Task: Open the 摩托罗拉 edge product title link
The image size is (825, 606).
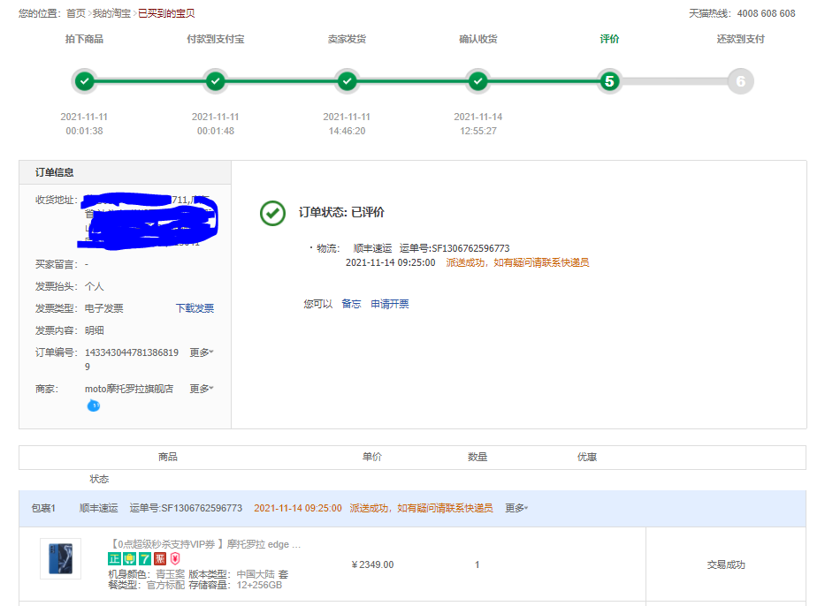Action: [x=204, y=544]
